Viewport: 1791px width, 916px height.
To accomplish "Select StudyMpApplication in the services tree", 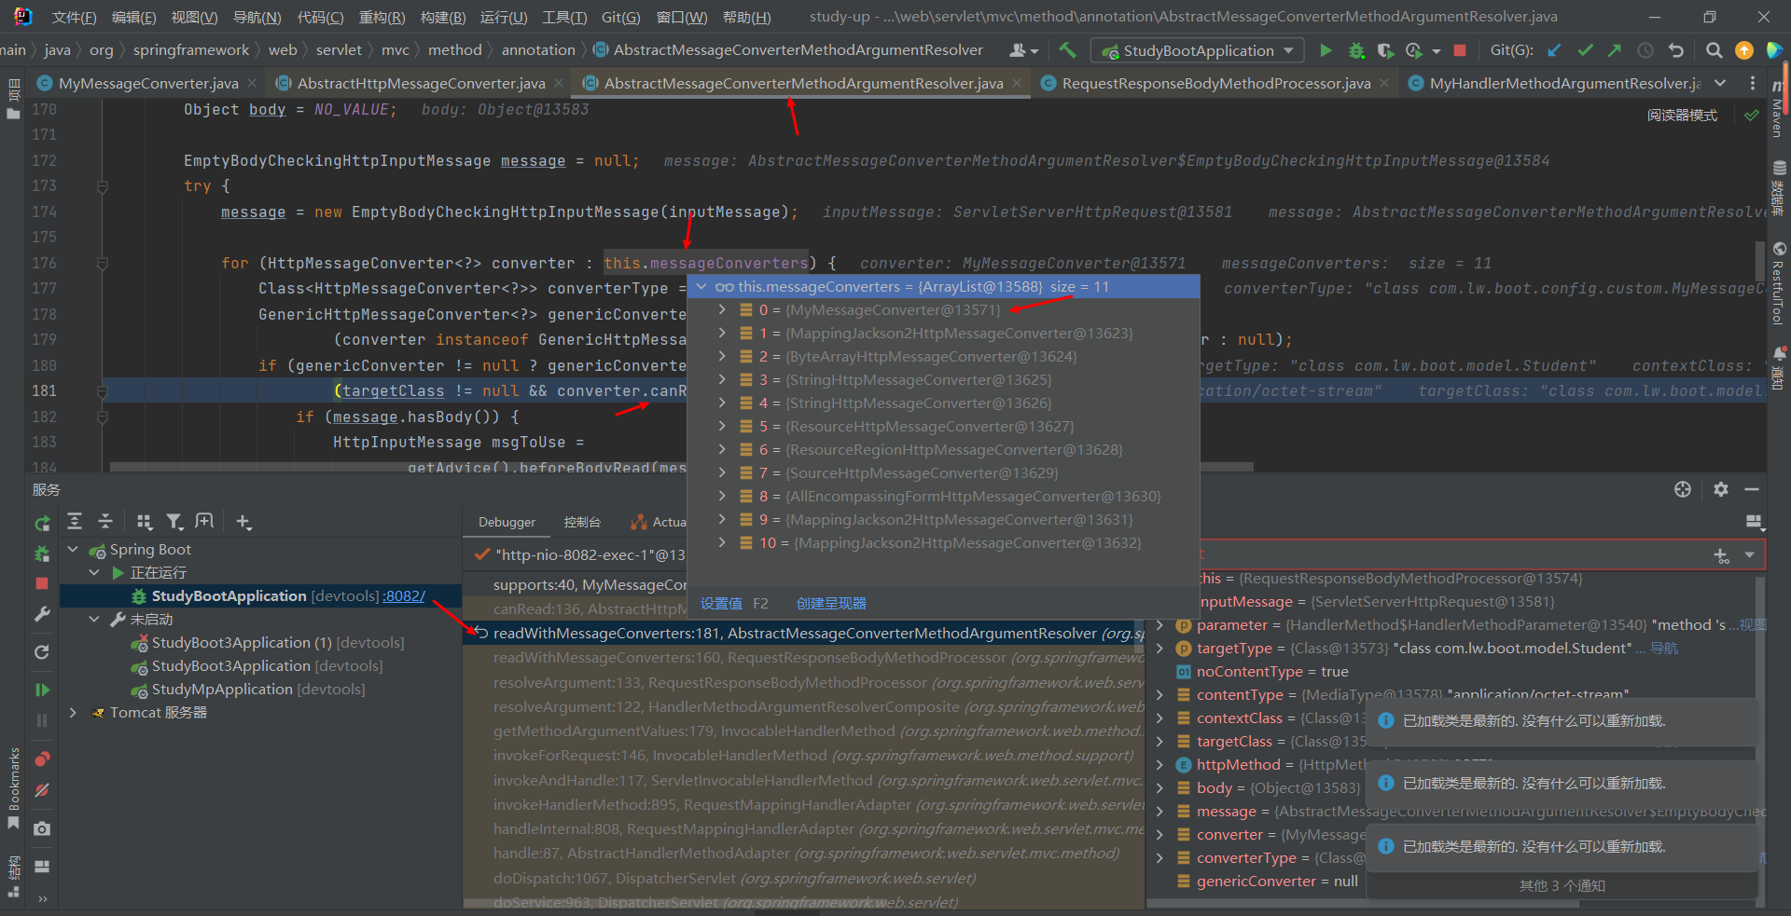I will pos(222,690).
